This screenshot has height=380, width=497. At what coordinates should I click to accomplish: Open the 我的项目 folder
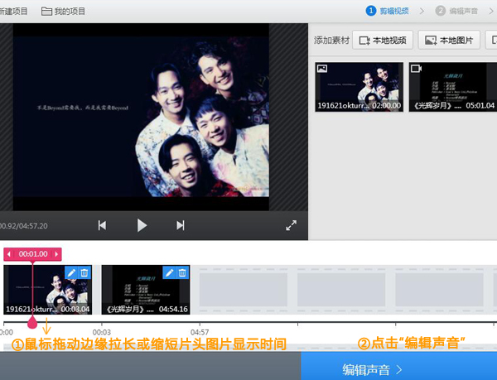63,12
